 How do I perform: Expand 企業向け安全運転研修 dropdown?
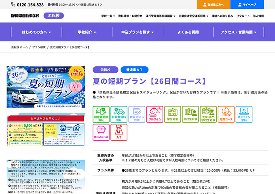[x=193, y=16]
